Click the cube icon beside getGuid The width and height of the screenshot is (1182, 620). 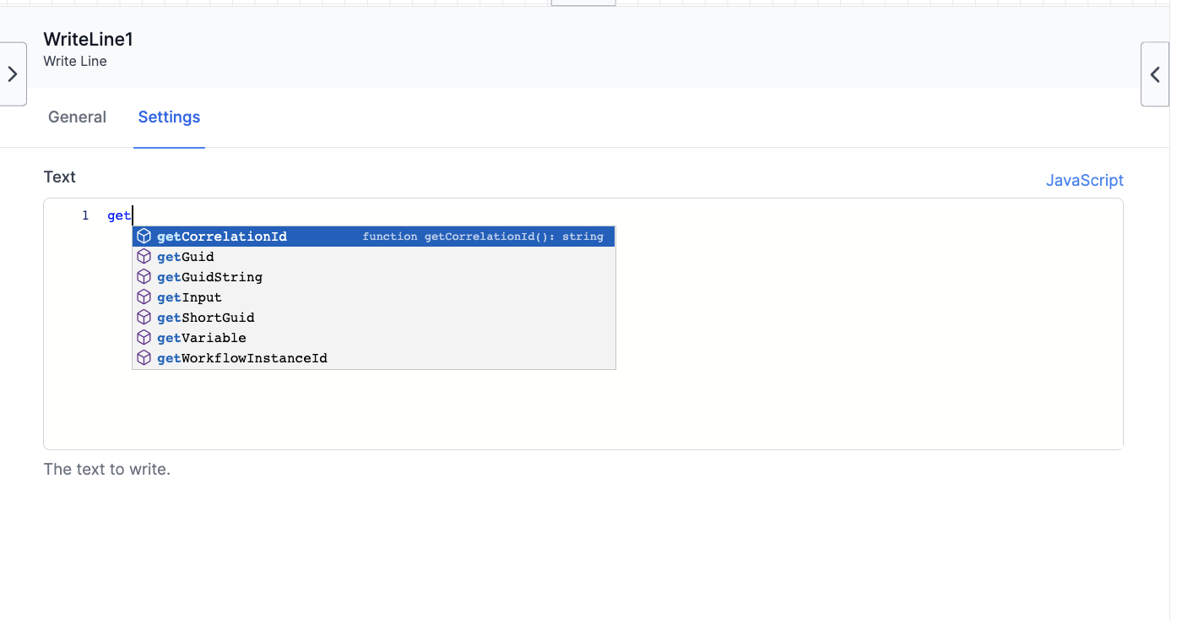[144, 257]
